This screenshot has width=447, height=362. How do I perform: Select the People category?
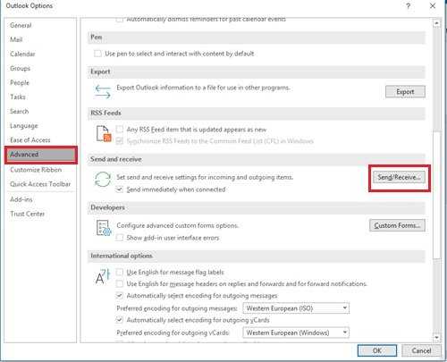(x=20, y=82)
